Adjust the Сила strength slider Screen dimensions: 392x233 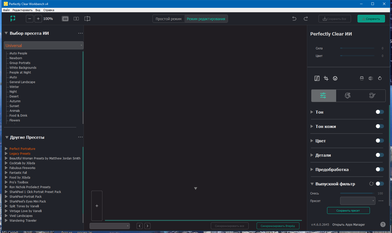coord(357,48)
